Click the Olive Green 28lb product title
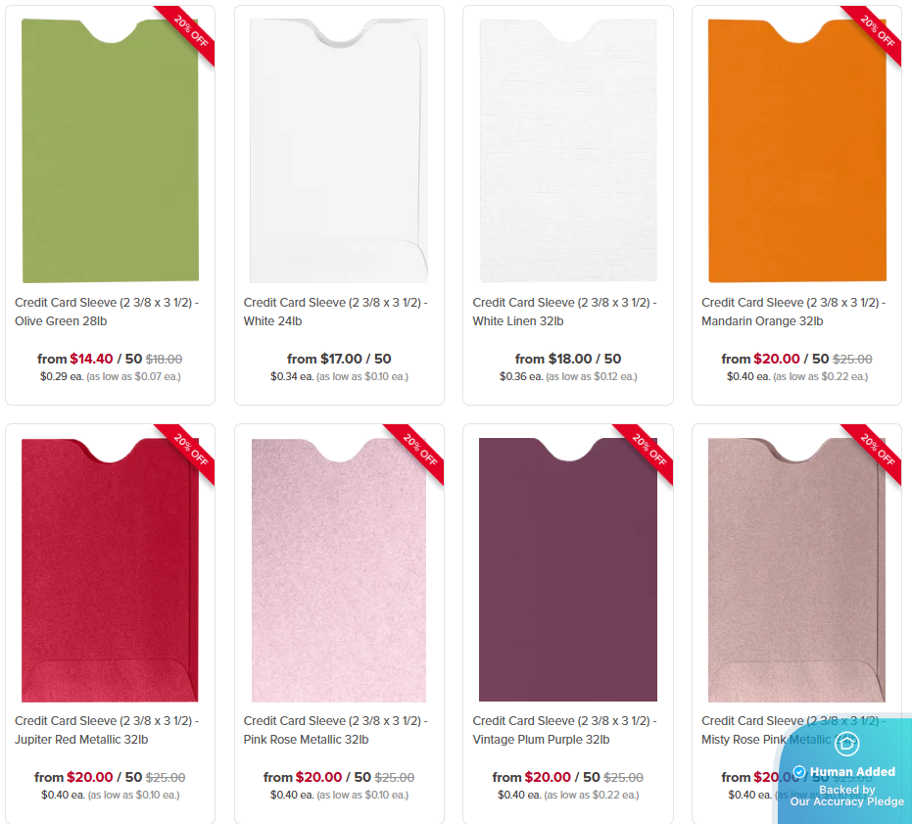The width and height of the screenshot is (912, 824). coord(107,312)
